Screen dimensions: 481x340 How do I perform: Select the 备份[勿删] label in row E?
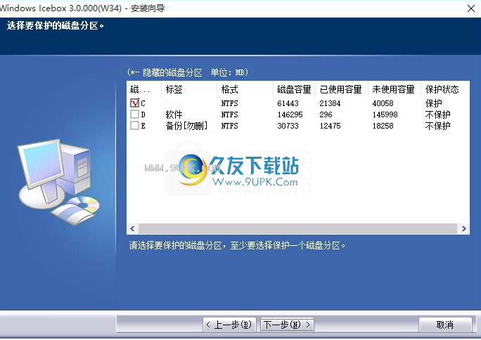[x=186, y=126]
